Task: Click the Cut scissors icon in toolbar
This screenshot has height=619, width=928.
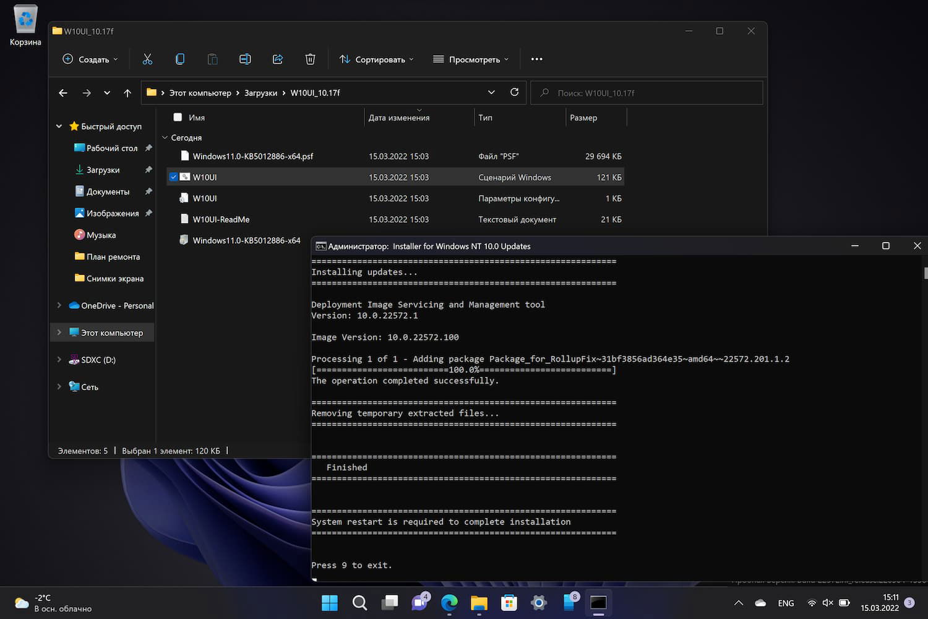Action: point(147,59)
